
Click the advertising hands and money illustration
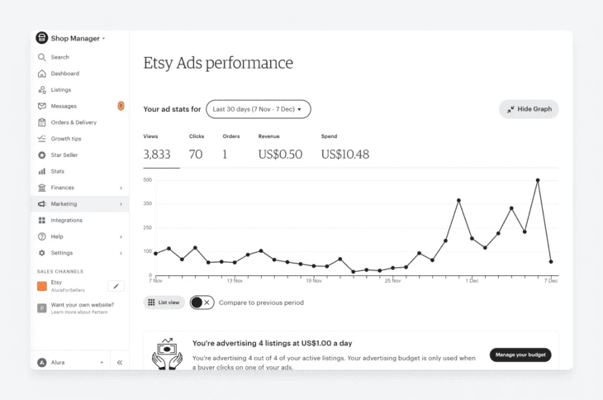167,354
